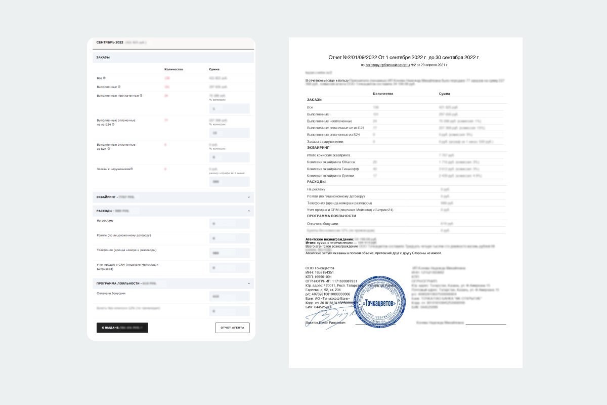Click the Отчет №2/01/09/2022 document title
Screen dimensions: 607x405
coord(404,57)
